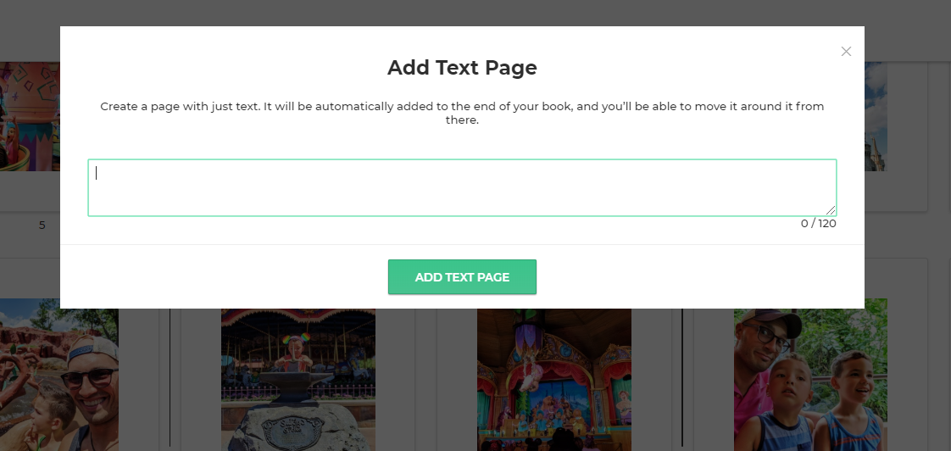This screenshot has height=451, width=951.
Task: Click the "Create a page with just text" description
Action: point(462,113)
